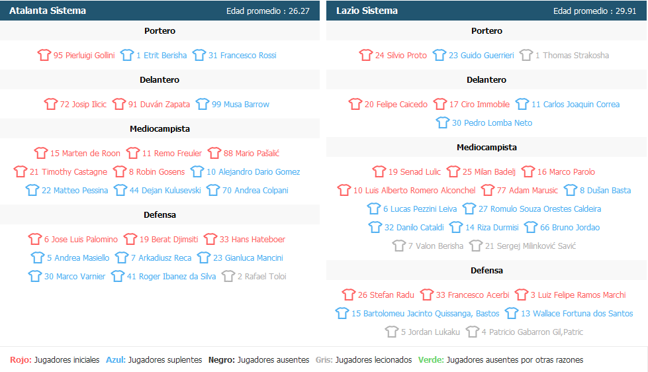The height and width of the screenshot is (372, 648).
Task: Click Atalanta's Mediocampista section heading
Action: [x=160, y=129]
